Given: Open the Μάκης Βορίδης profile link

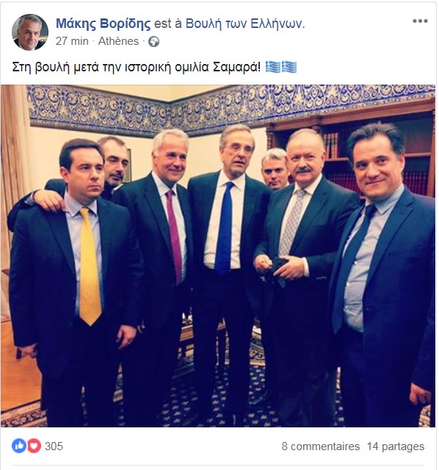Looking at the screenshot, I should (x=104, y=24).
